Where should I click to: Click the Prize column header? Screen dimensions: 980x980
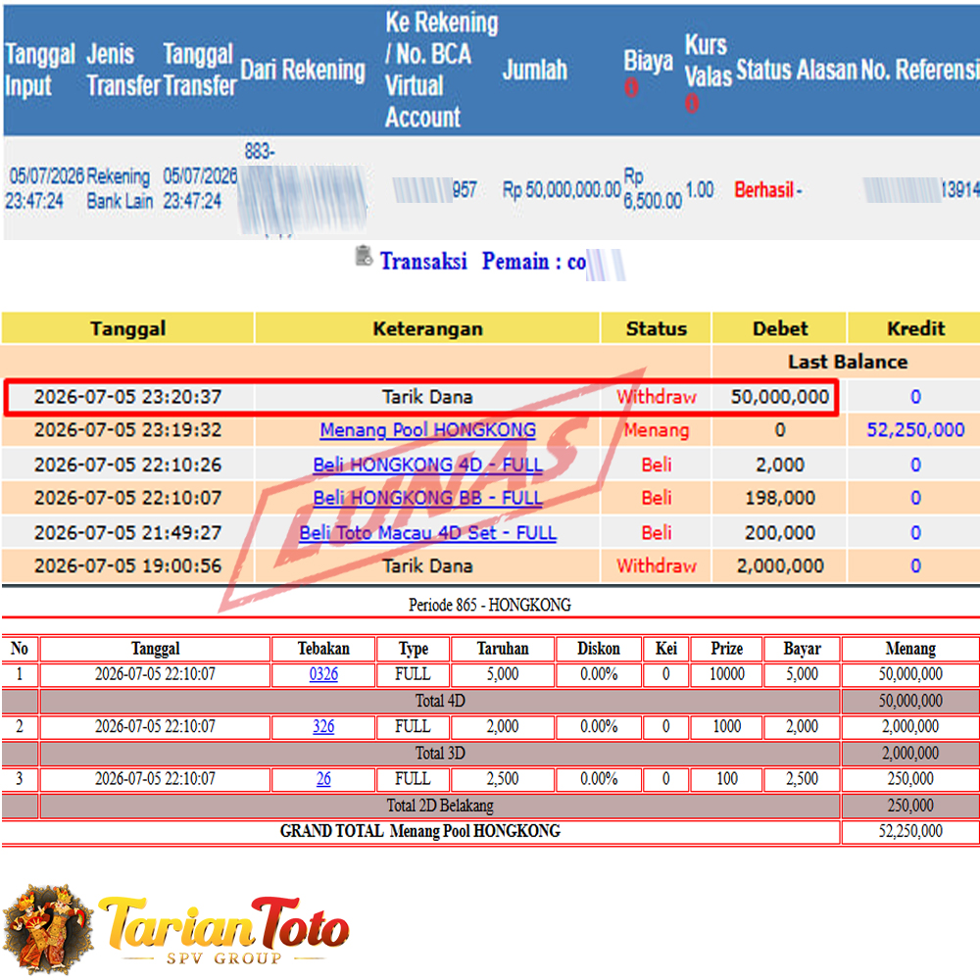click(726, 649)
